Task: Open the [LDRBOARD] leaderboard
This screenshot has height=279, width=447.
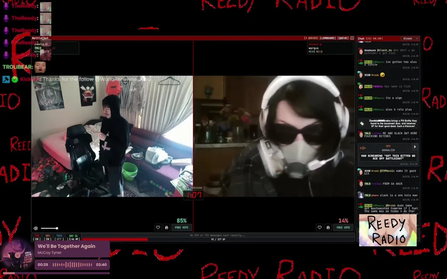Action: tap(328, 38)
